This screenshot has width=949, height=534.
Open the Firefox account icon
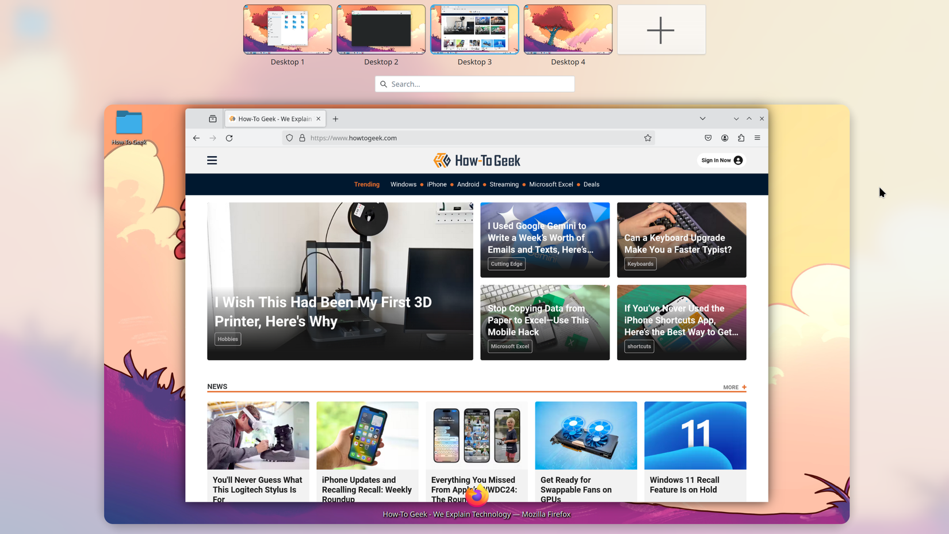(725, 138)
